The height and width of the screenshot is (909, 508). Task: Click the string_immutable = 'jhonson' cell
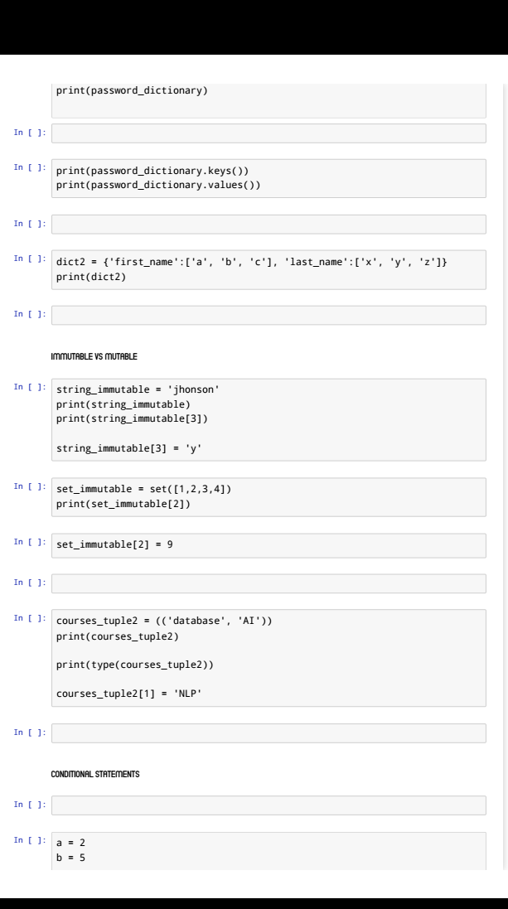(x=269, y=420)
